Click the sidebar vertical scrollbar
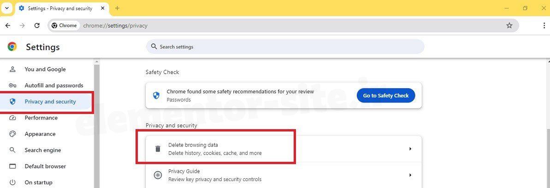 tap(97, 124)
